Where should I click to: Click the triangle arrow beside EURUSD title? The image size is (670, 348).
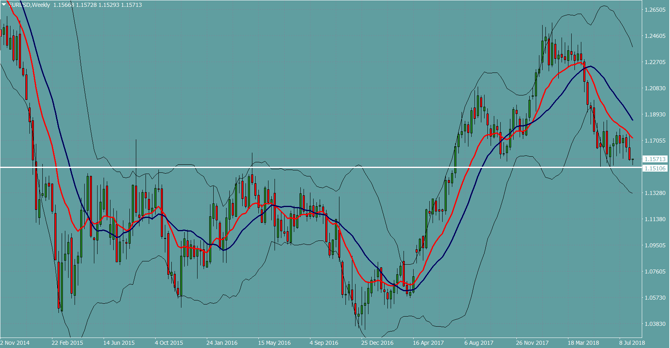click(4, 4)
